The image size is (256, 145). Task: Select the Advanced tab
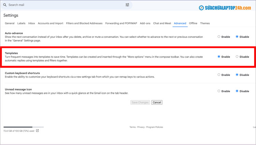[180, 23]
